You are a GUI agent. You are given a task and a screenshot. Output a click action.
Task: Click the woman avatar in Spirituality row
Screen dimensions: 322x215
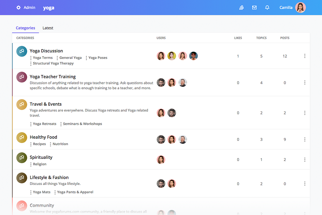pos(161,160)
